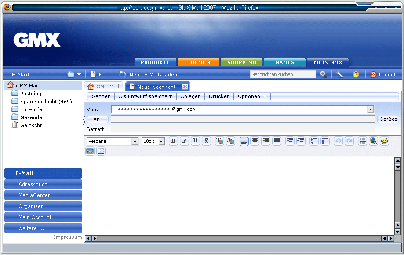Screen dimensions: 404x255
Task: Click the undo arrow icon
Action: click(x=338, y=141)
